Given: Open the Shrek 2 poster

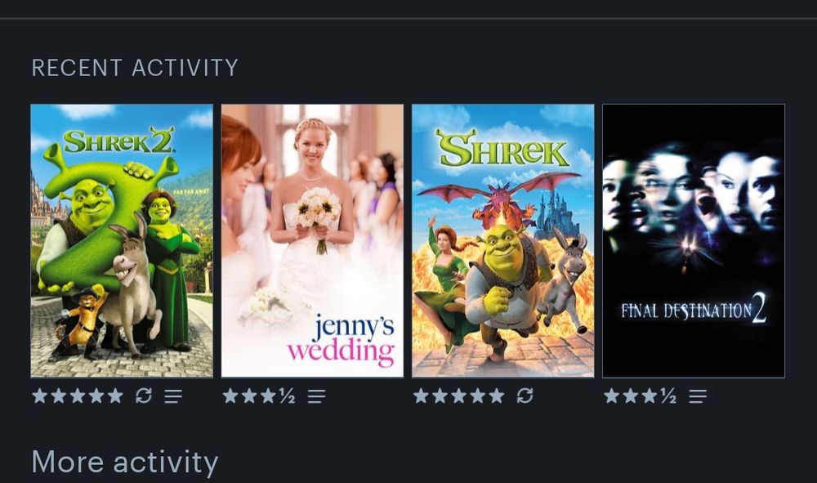Looking at the screenshot, I should (x=122, y=241).
